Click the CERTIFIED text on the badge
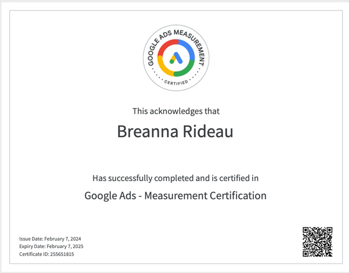Image resolution: width=349 pixels, height=273 pixels. (176, 82)
